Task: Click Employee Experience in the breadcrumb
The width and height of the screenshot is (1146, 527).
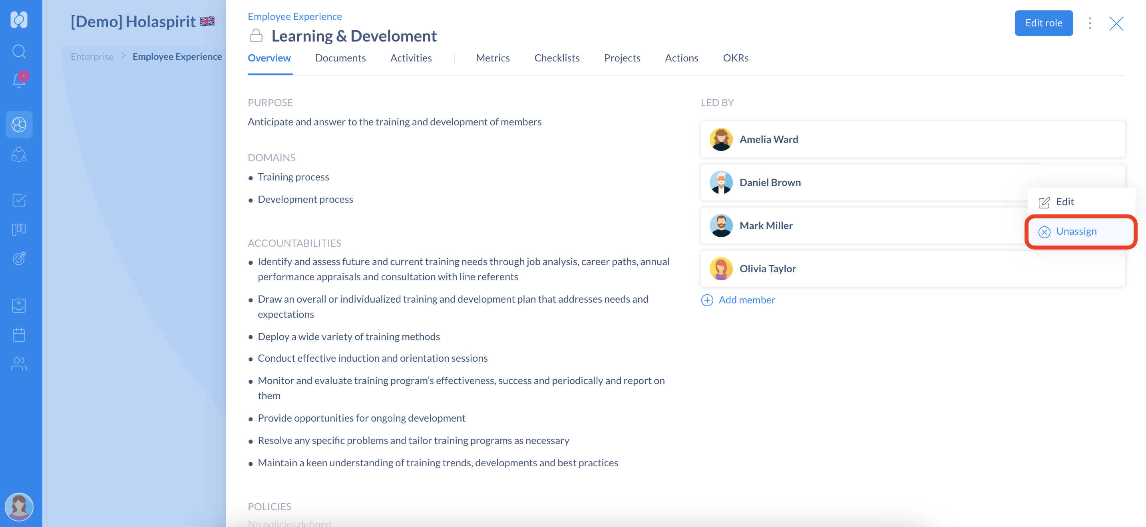Action: pos(177,57)
